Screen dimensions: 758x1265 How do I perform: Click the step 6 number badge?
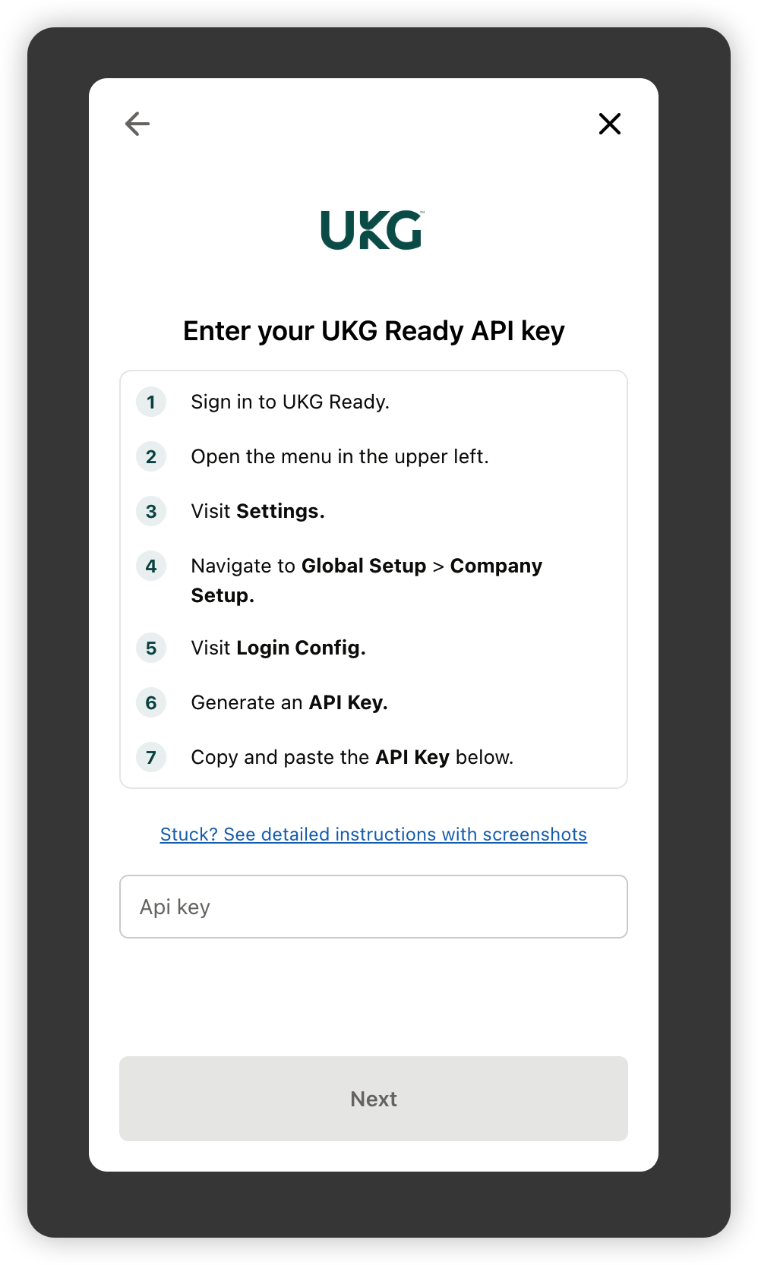pos(151,702)
